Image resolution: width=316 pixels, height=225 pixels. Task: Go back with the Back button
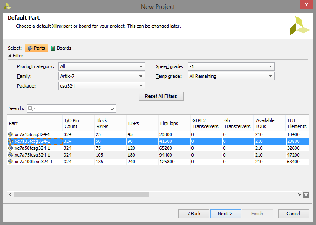tap(194, 214)
